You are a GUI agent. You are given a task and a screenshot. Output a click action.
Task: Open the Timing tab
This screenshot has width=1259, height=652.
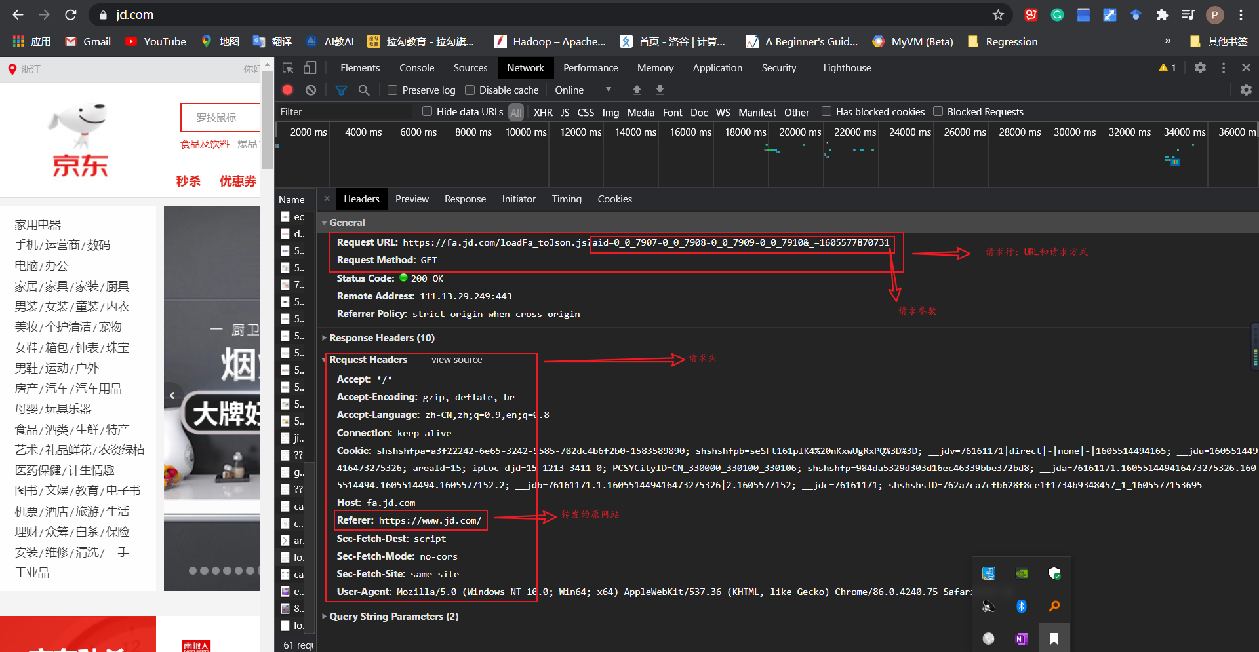pos(567,199)
